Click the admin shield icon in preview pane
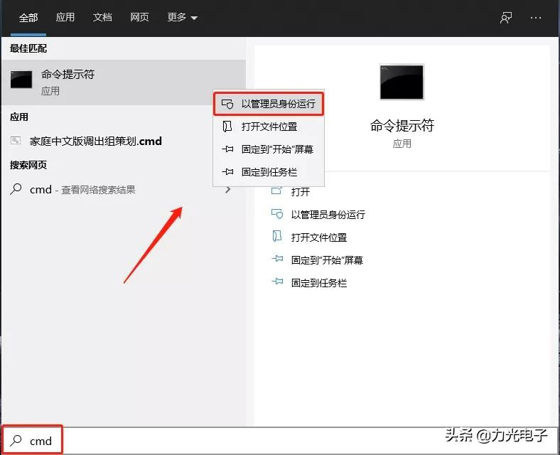 (276, 214)
